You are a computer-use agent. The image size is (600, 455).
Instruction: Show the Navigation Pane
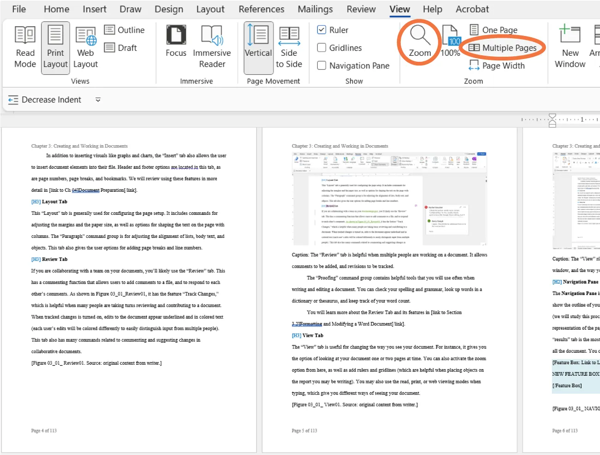pyautogui.click(x=321, y=65)
